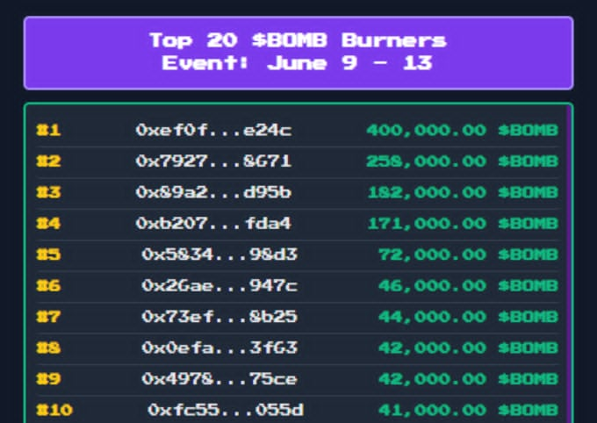Image resolution: width=597 pixels, height=423 pixels.
Task: Select rank label #10
Action: click(x=54, y=410)
